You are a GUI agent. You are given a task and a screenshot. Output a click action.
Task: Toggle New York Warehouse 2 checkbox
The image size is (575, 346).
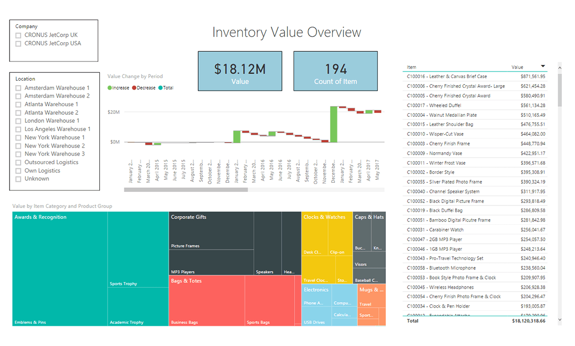click(18, 146)
